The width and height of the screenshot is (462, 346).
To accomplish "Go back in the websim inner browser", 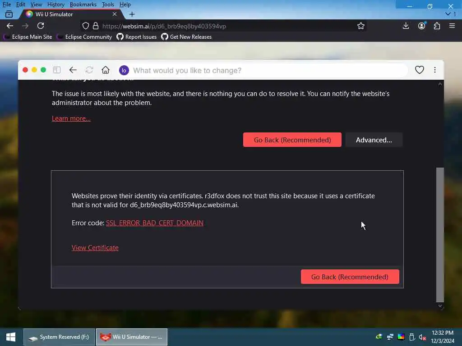I will click(x=73, y=70).
